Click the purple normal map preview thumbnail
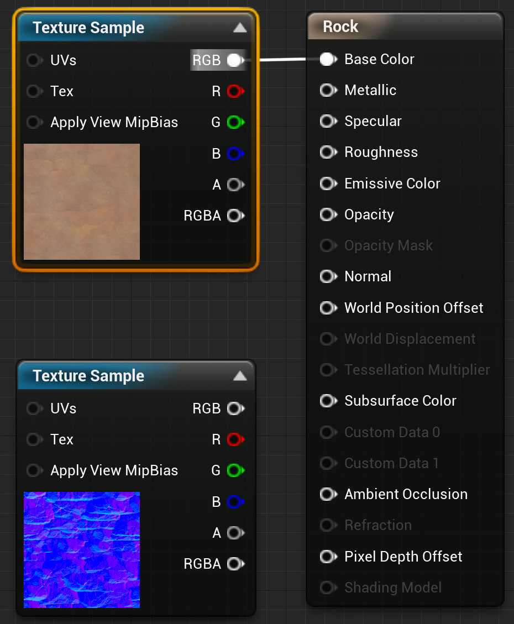 pos(82,550)
